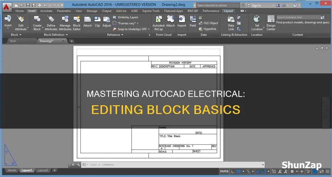This screenshot has height=177, width=332.
Task: Toggle Clean Screen in status bar
Action: click(321, 171)
